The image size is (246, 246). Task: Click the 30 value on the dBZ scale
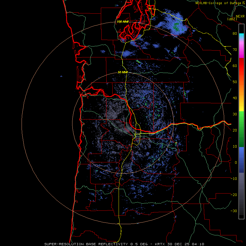[x=235, y=114]
